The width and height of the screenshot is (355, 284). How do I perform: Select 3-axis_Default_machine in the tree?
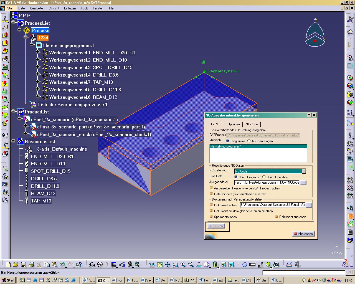pyautogui.click(x=62, y=149)
